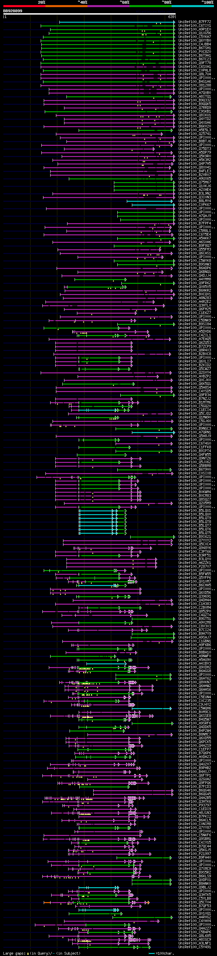The width and height of the screenshot is (217, 956).
Task: Select the UniRef100_Q948Y6 row label
Action: [x=194, y=548]
